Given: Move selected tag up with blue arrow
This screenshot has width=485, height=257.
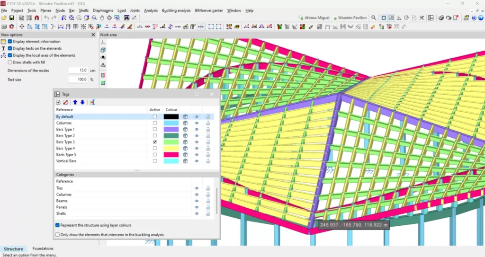Looking at the screenshot, I should (x=75, y=102).
